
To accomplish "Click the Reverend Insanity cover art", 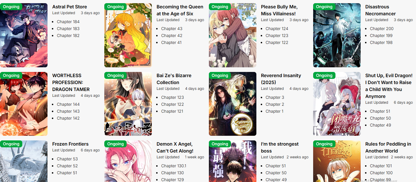I will point(233,104).
